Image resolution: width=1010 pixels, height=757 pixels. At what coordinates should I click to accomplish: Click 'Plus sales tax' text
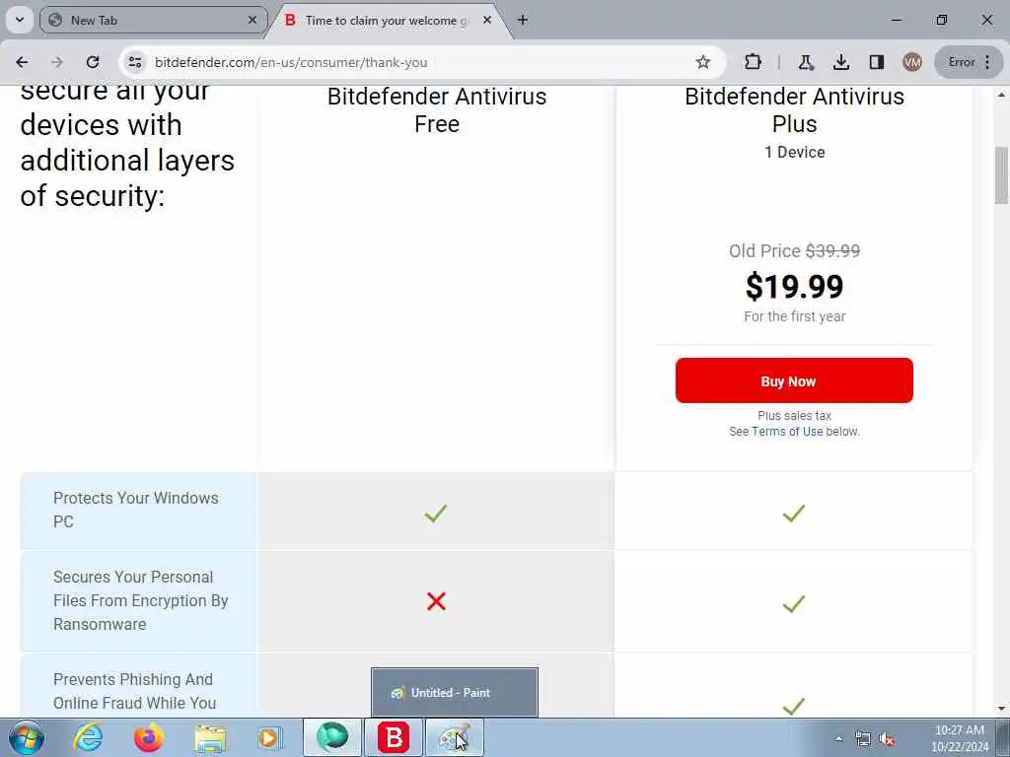pos(794,416)
